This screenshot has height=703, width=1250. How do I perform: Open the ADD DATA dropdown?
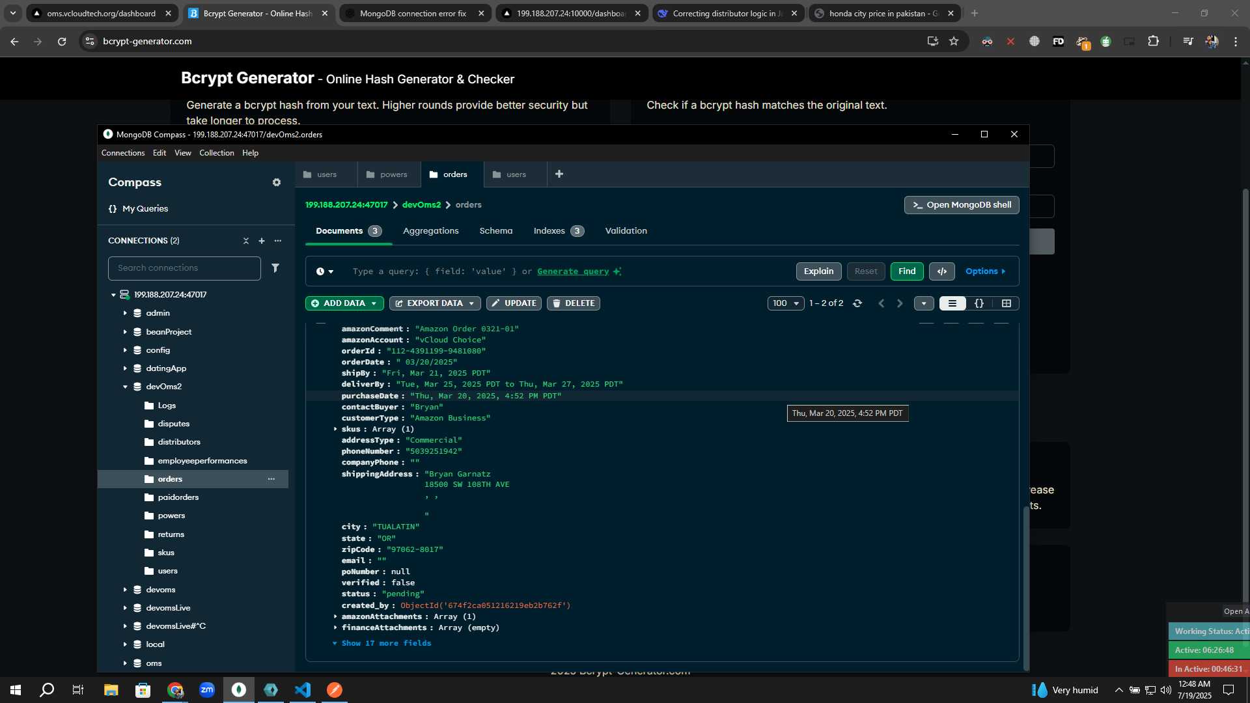coord(344,303)
